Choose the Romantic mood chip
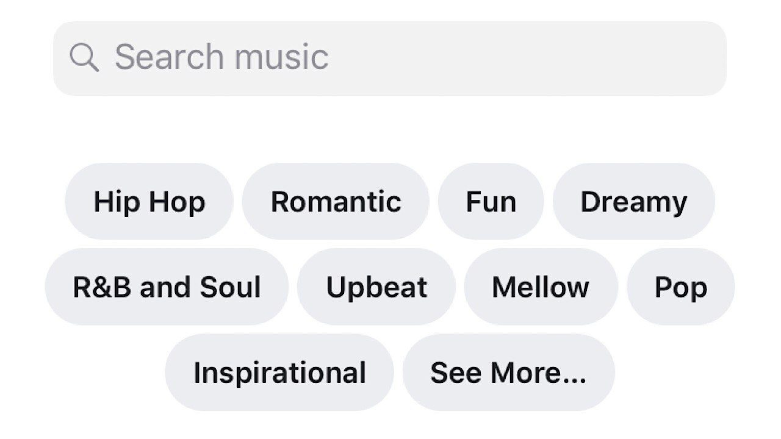 coord(336,201)
